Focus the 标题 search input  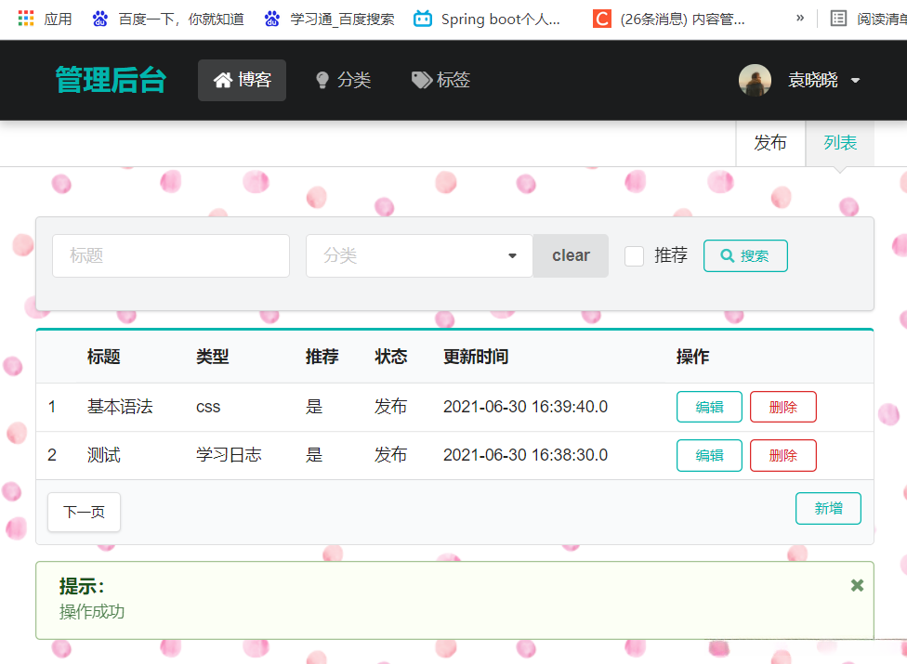[x=171, y=255]
